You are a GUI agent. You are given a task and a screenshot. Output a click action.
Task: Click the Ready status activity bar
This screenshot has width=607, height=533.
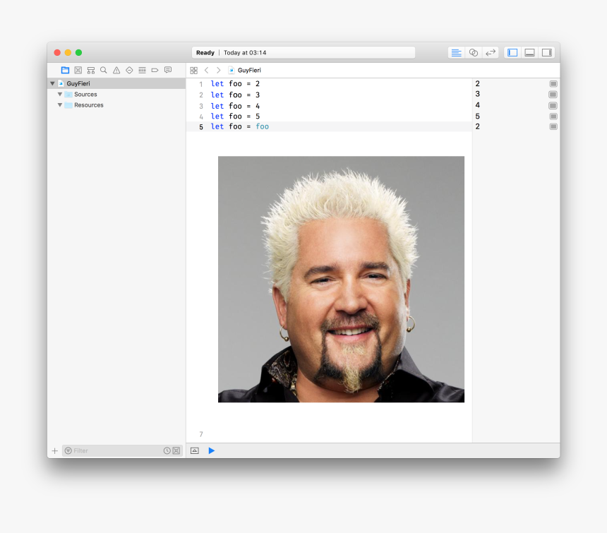303,53
